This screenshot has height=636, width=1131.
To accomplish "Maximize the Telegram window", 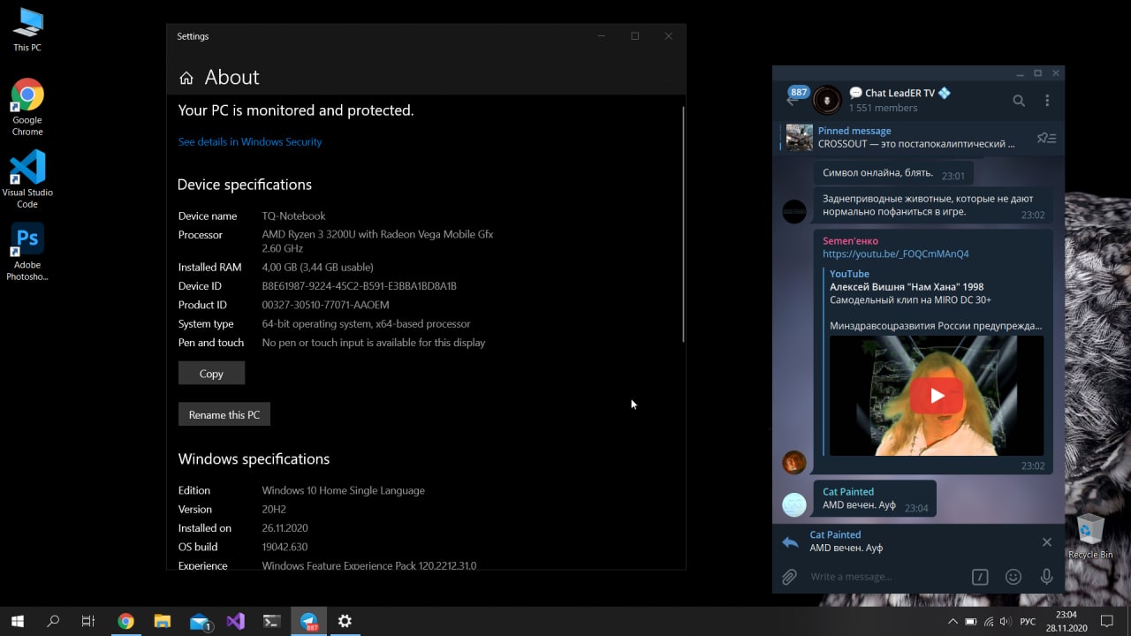I will (1037, 73).
